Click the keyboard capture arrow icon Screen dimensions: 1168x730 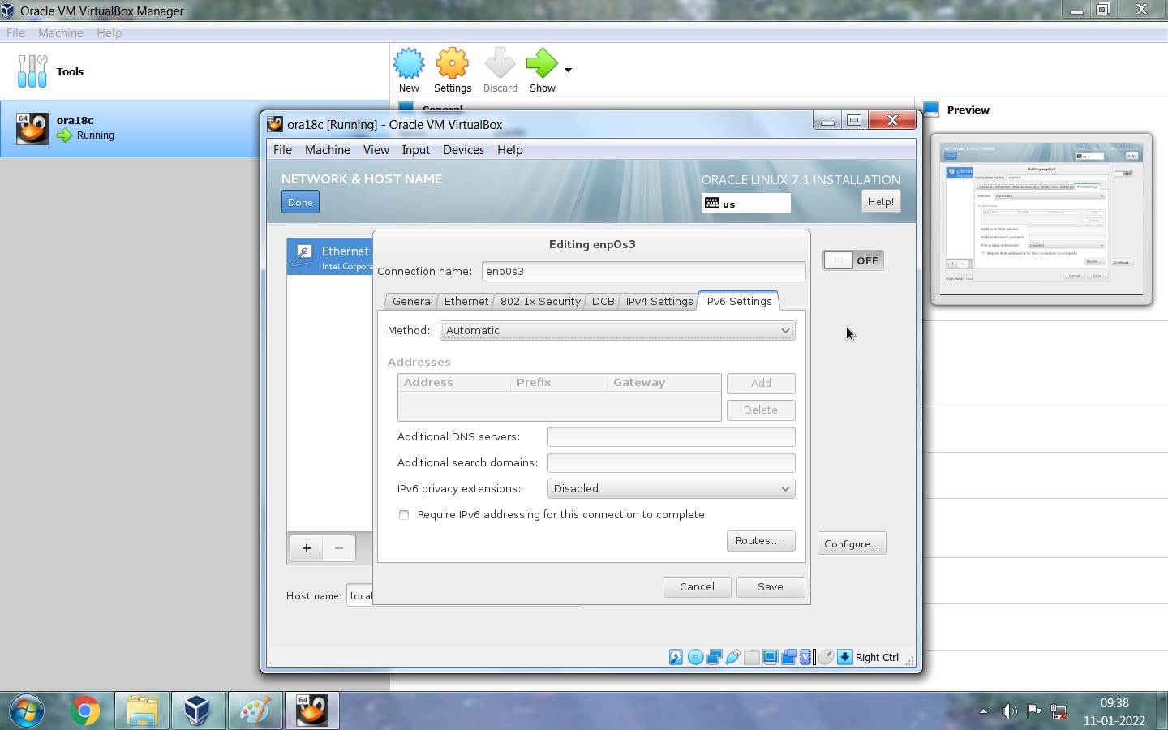(x=845, y=657)
